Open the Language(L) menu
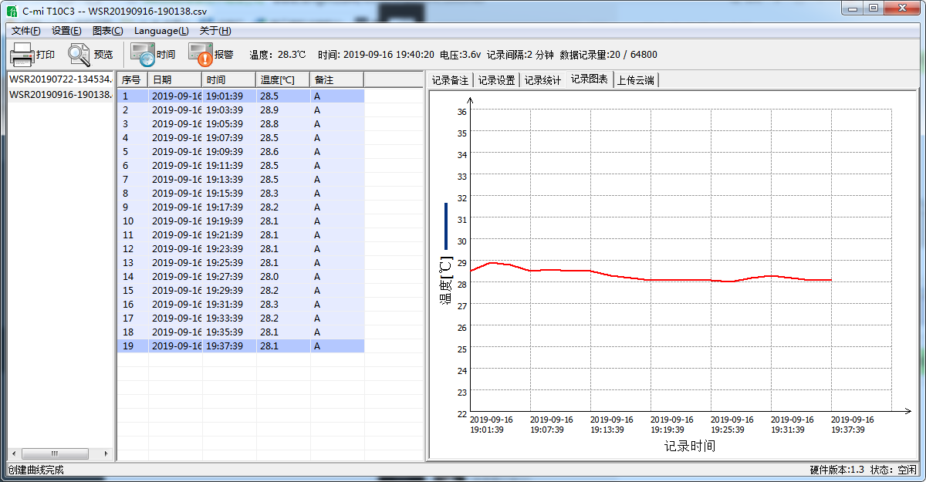This screenshot has width=926, height=482. coord(161,31)
